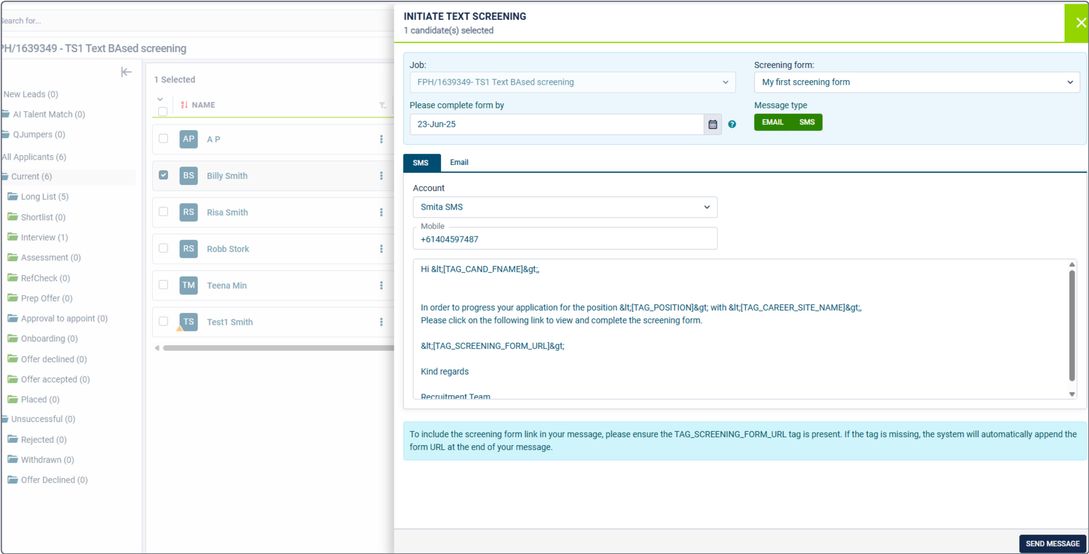Tick the Risa Smith checkbox
Viewport: 1089px width, 554px height.
click(x=163, y=211)
